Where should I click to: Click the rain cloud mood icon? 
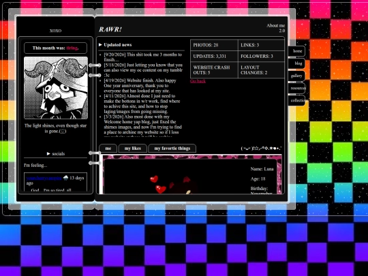click(x=65, y=178)
